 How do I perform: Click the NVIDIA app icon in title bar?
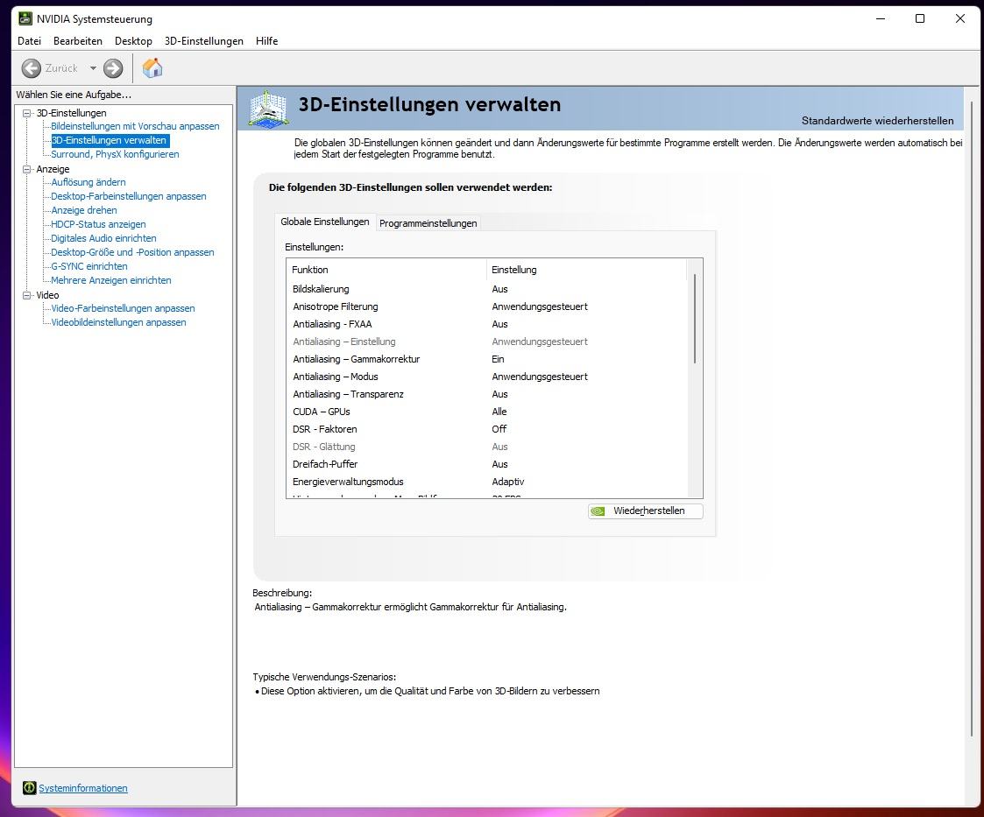coord(25,18)
